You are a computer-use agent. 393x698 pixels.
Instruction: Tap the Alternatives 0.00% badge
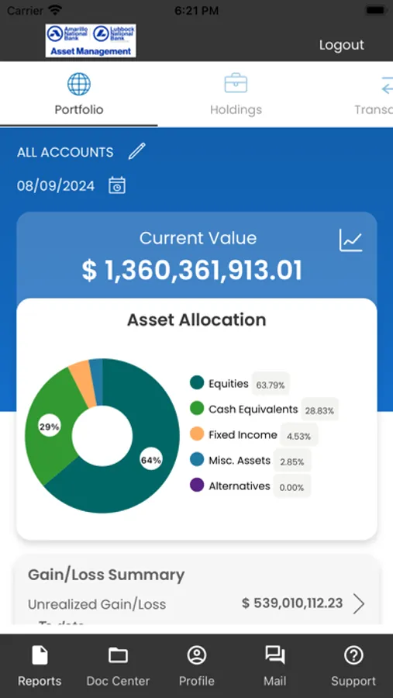coord(292,487)
